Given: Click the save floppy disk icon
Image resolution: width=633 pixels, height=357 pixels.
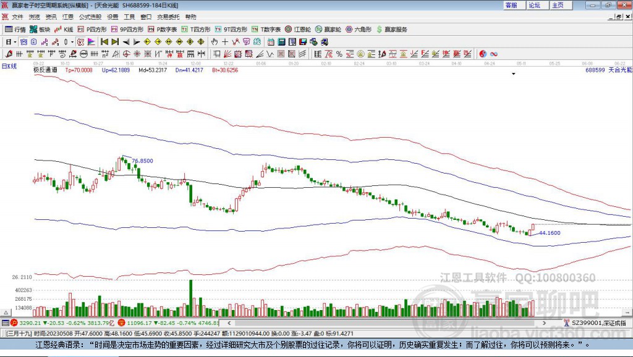Looking at the screenshot, I should click(x=303, y=42).
